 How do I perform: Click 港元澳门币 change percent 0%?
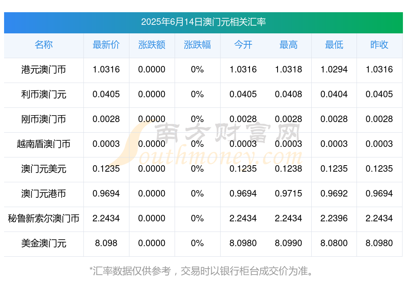(197, 70)
